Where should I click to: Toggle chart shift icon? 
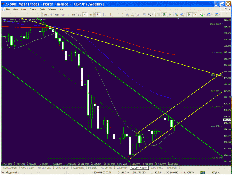click(195, 15)
